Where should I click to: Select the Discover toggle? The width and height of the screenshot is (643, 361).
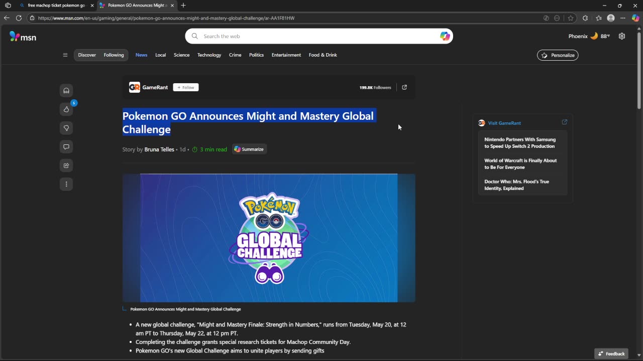point(87,55)
